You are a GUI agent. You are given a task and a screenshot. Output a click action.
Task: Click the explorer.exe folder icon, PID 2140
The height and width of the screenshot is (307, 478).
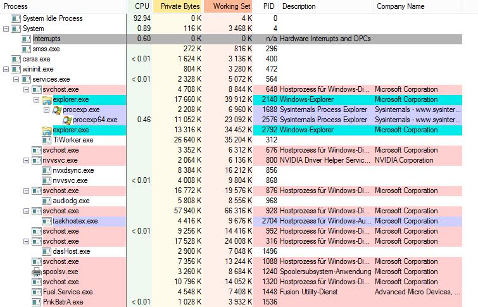pos(46,99)
